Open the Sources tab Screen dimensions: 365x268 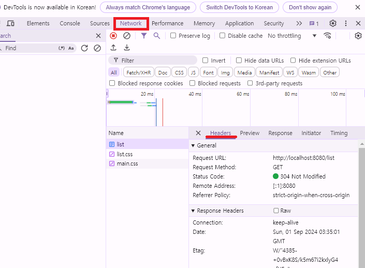99,23
